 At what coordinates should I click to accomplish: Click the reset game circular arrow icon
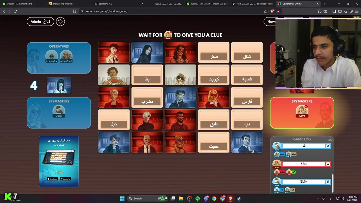point(60,21)
